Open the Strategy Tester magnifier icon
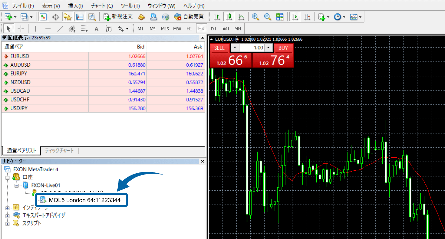Screen dimensions: 445x239 coord(92,17)
